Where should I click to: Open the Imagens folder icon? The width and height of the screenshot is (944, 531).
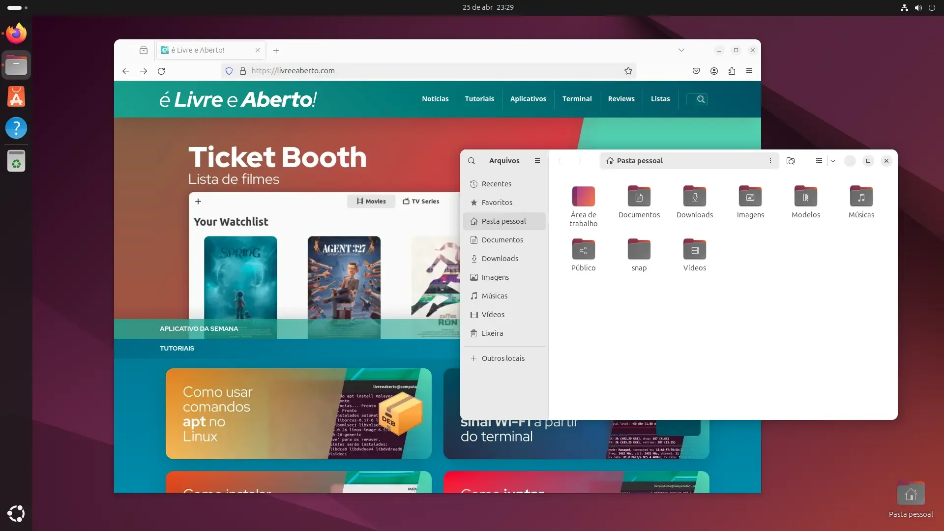pyautogui.click(x=750, y=202)
